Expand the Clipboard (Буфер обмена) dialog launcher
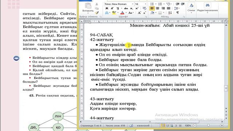Screen dimensions: 233x131 pyautogui.click(x=100, y=17)
